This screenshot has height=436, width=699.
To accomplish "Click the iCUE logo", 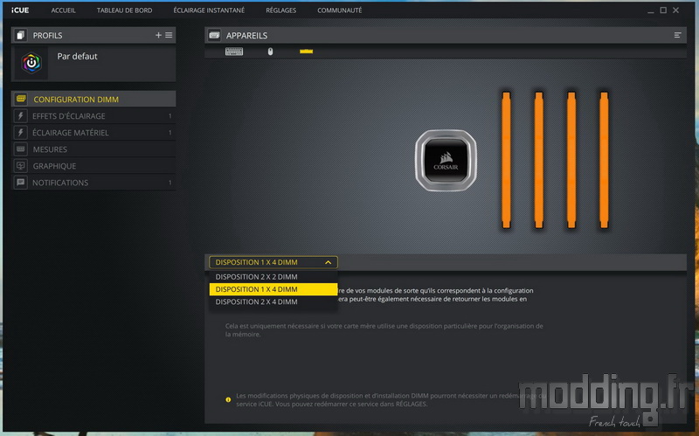I will pos(20,10).
